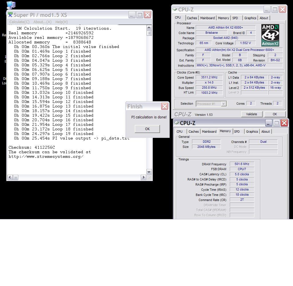Click the Level 2 cache value 2 x 512 KBytes
The width and height of the screenshot is (293, 286).
point(254,88)
